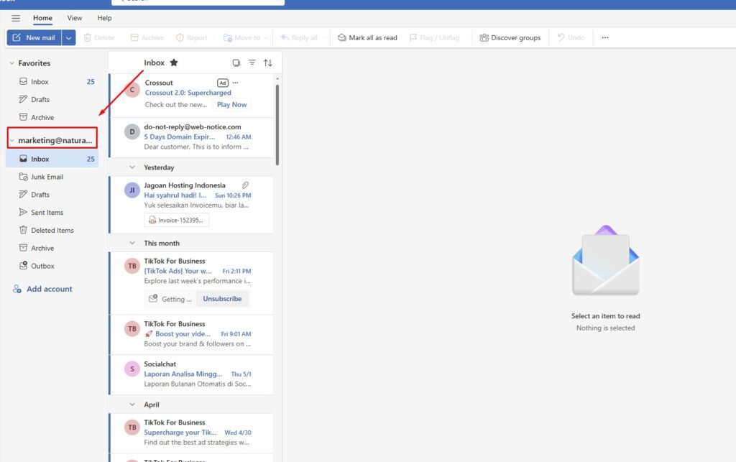Click the Reply all toolbar button
Screen dimensions: 736x462
(x=299, y=37)
